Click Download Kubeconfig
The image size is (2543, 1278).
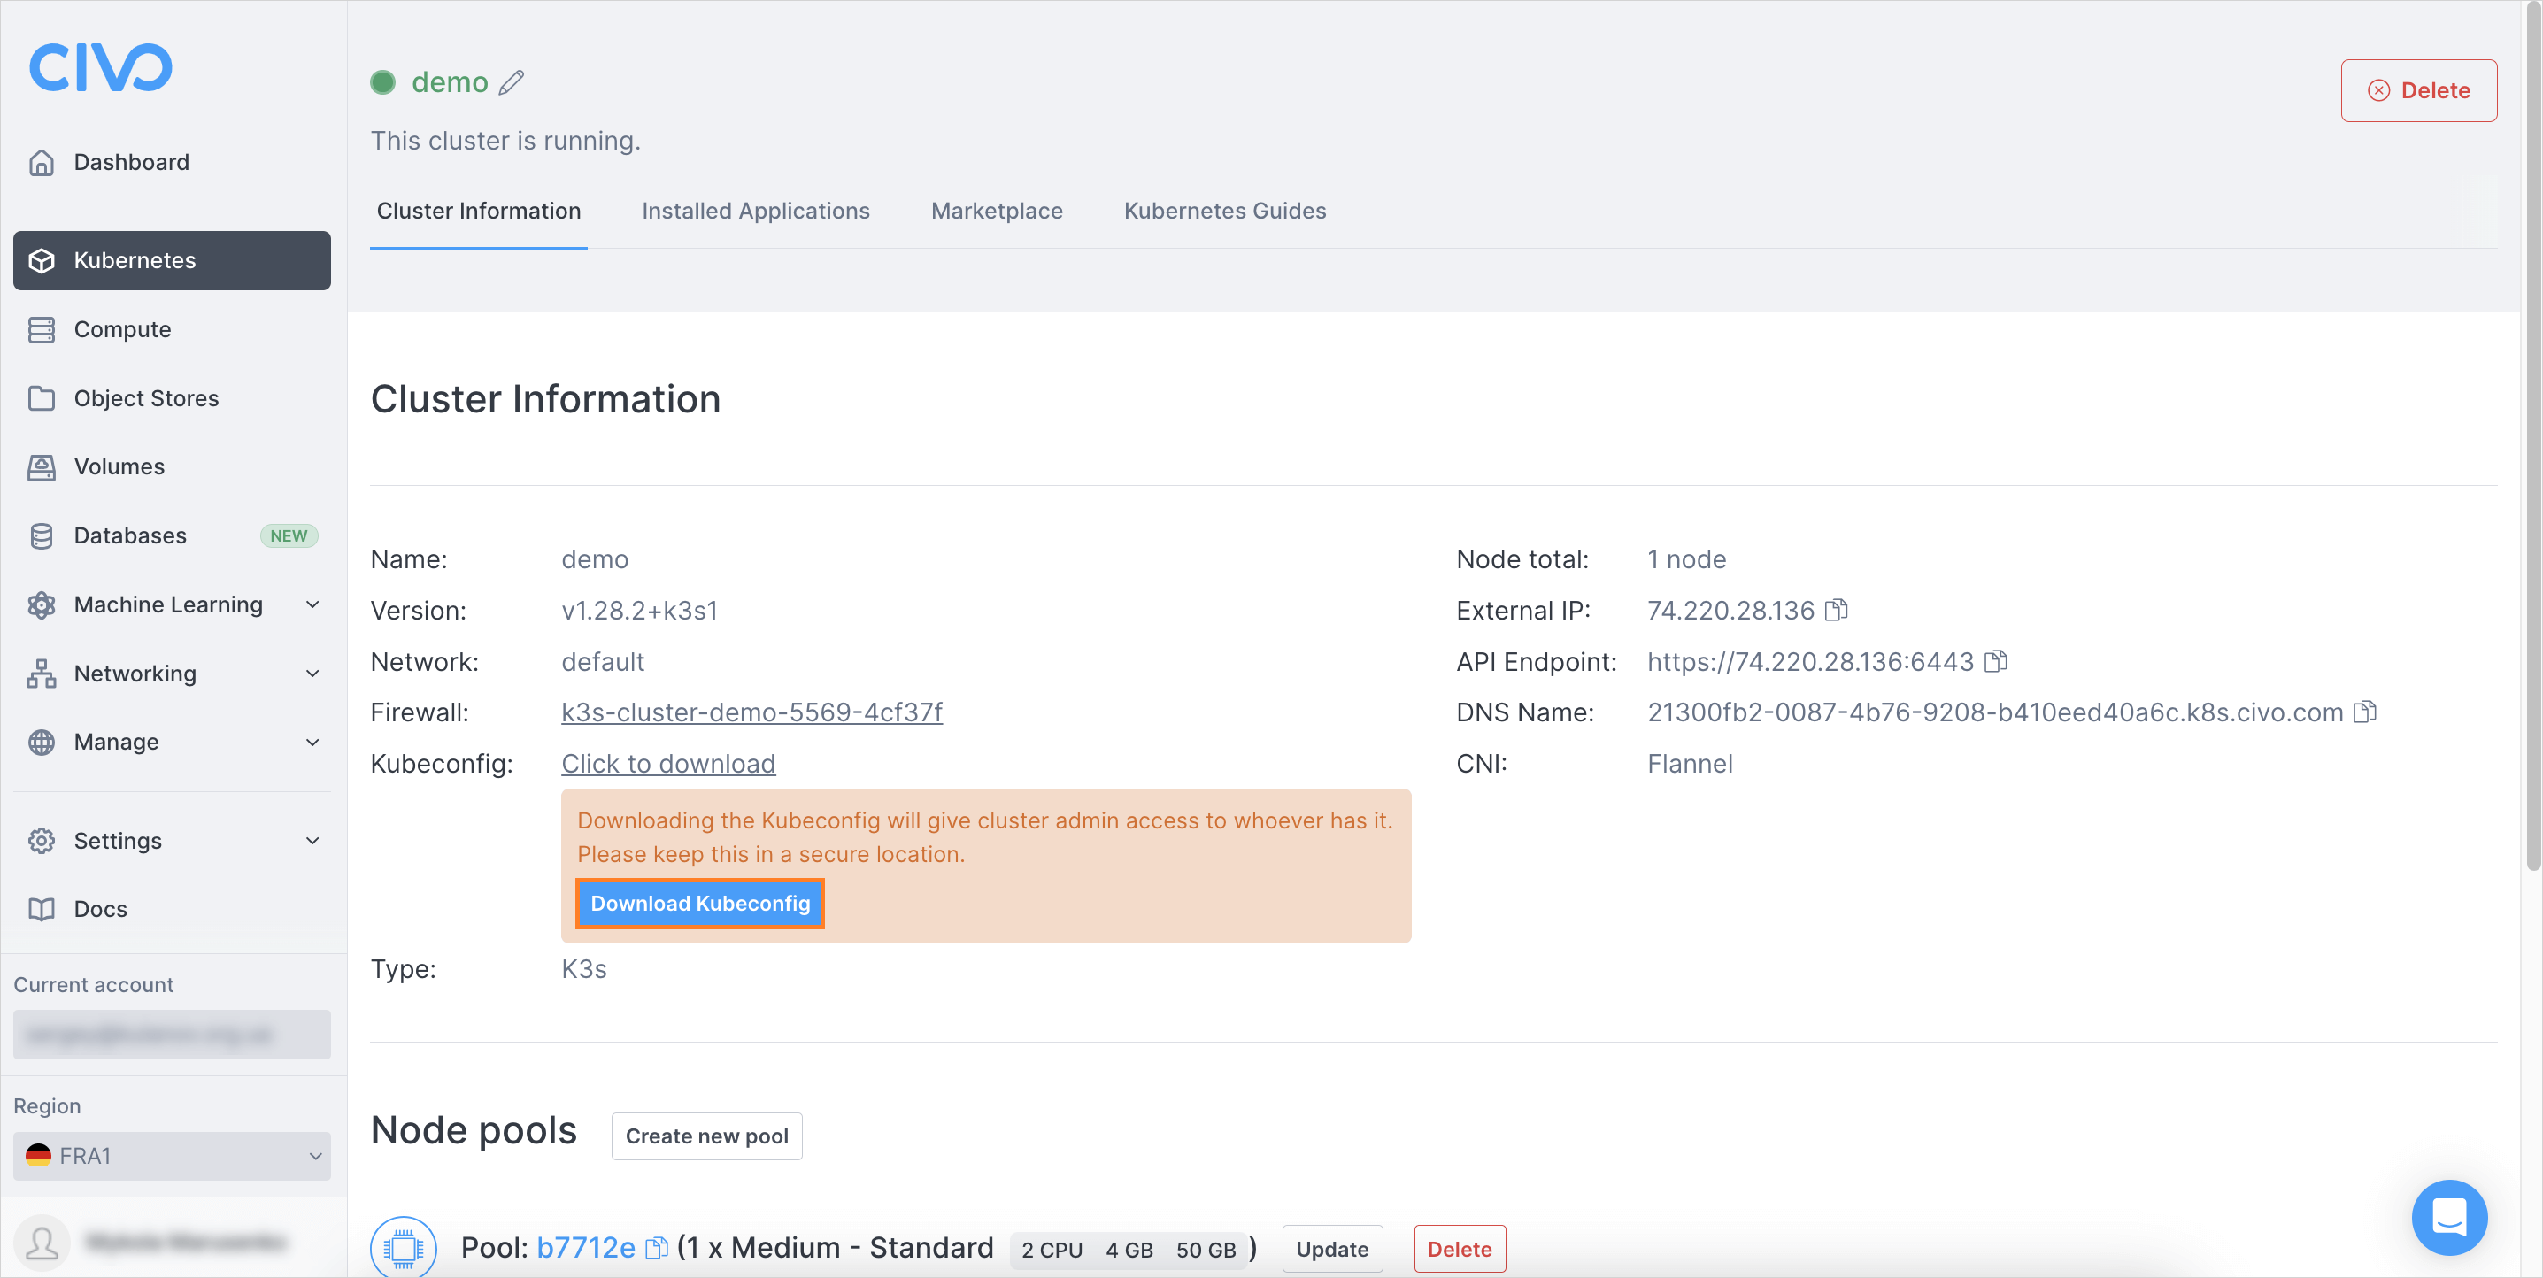coord(700,903)
